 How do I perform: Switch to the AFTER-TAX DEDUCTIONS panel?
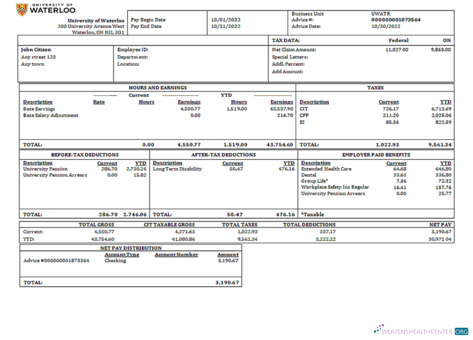(222, 154)
